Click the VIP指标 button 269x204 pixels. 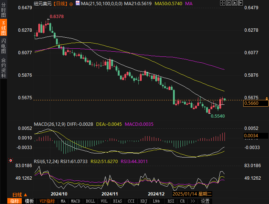pos(47,201)
